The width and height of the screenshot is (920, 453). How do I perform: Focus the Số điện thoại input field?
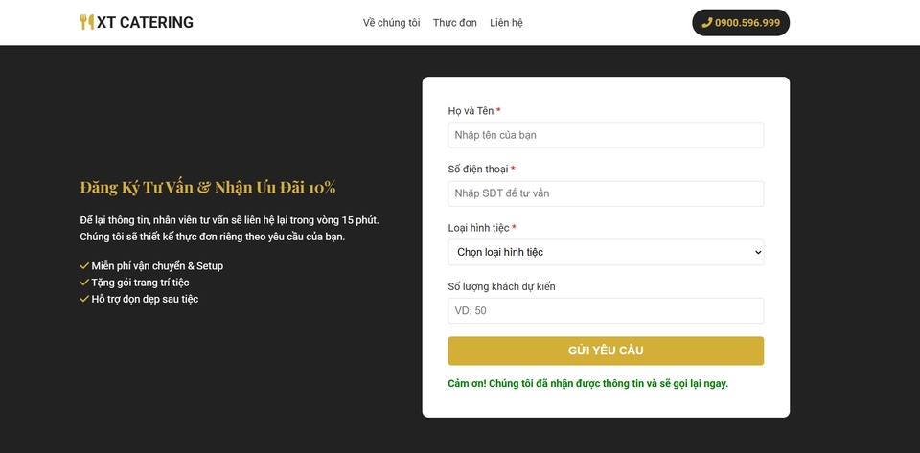(606, 193)
